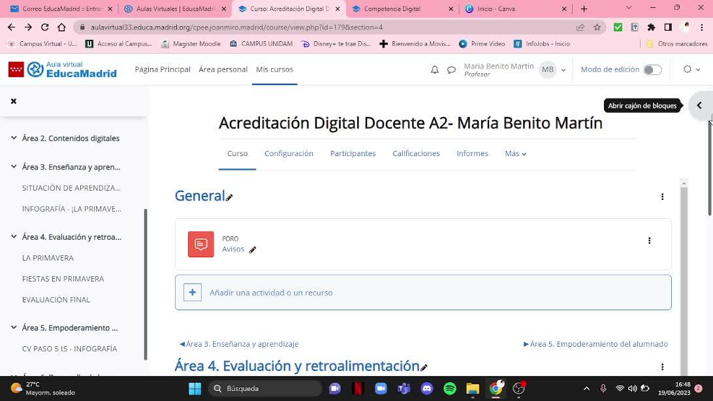Expand the Más dropdown menu
Viewport: 713px width, 401px height.
(x=515, y=153)
